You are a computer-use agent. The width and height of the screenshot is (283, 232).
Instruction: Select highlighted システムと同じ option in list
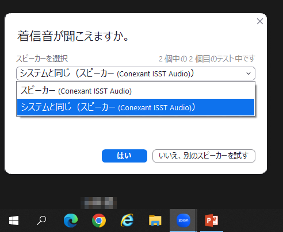click(136, 107)
